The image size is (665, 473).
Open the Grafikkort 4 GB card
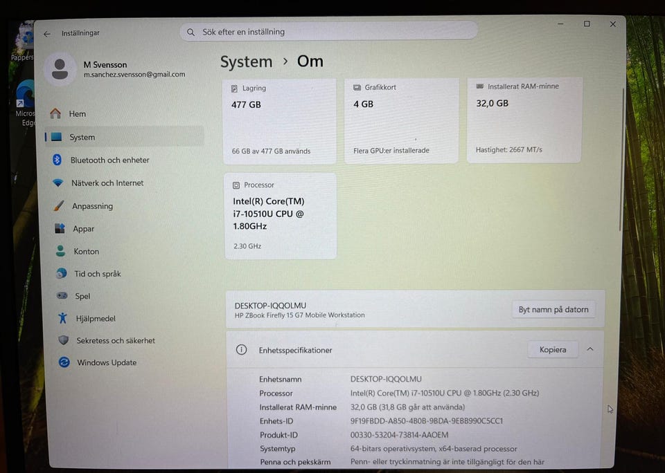(402, 121)
